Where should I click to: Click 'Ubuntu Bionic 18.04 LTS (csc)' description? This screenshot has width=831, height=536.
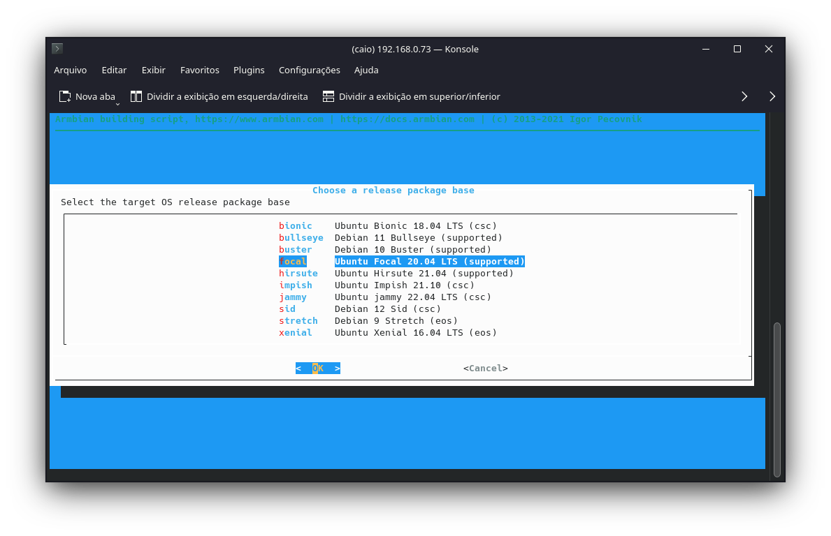point(415,226)
